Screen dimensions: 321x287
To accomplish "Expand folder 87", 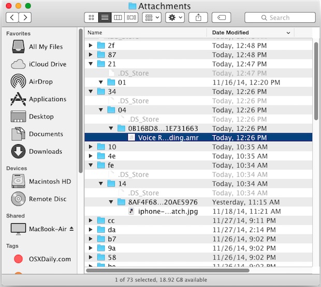I will point(91,54).
